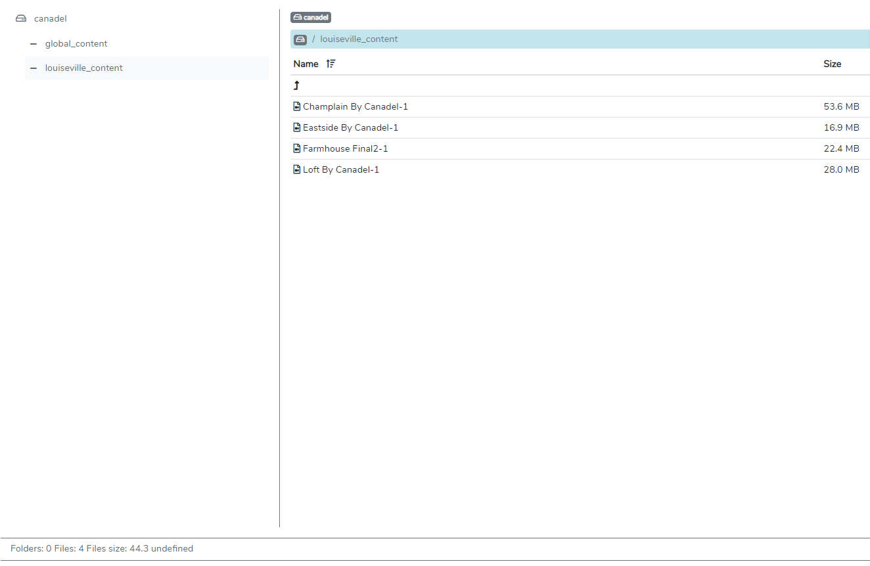870x566 pixels.
Task: Click the Size column header
Action: tap(832, 63)
